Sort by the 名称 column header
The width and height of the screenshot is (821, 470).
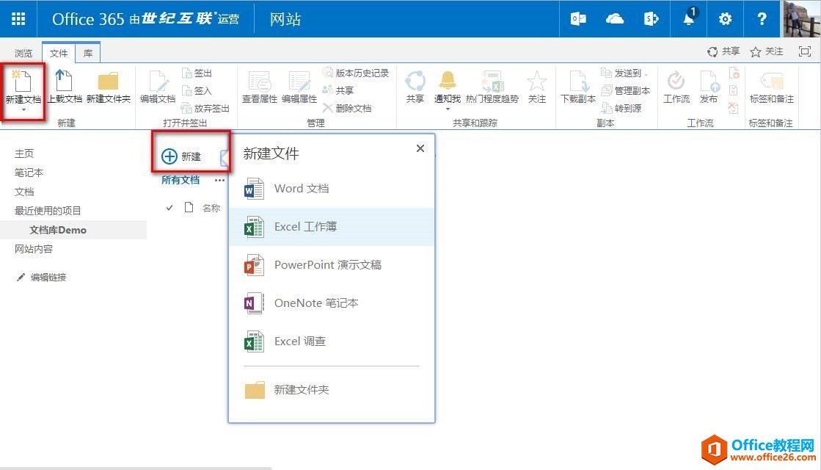pos(211,208)
